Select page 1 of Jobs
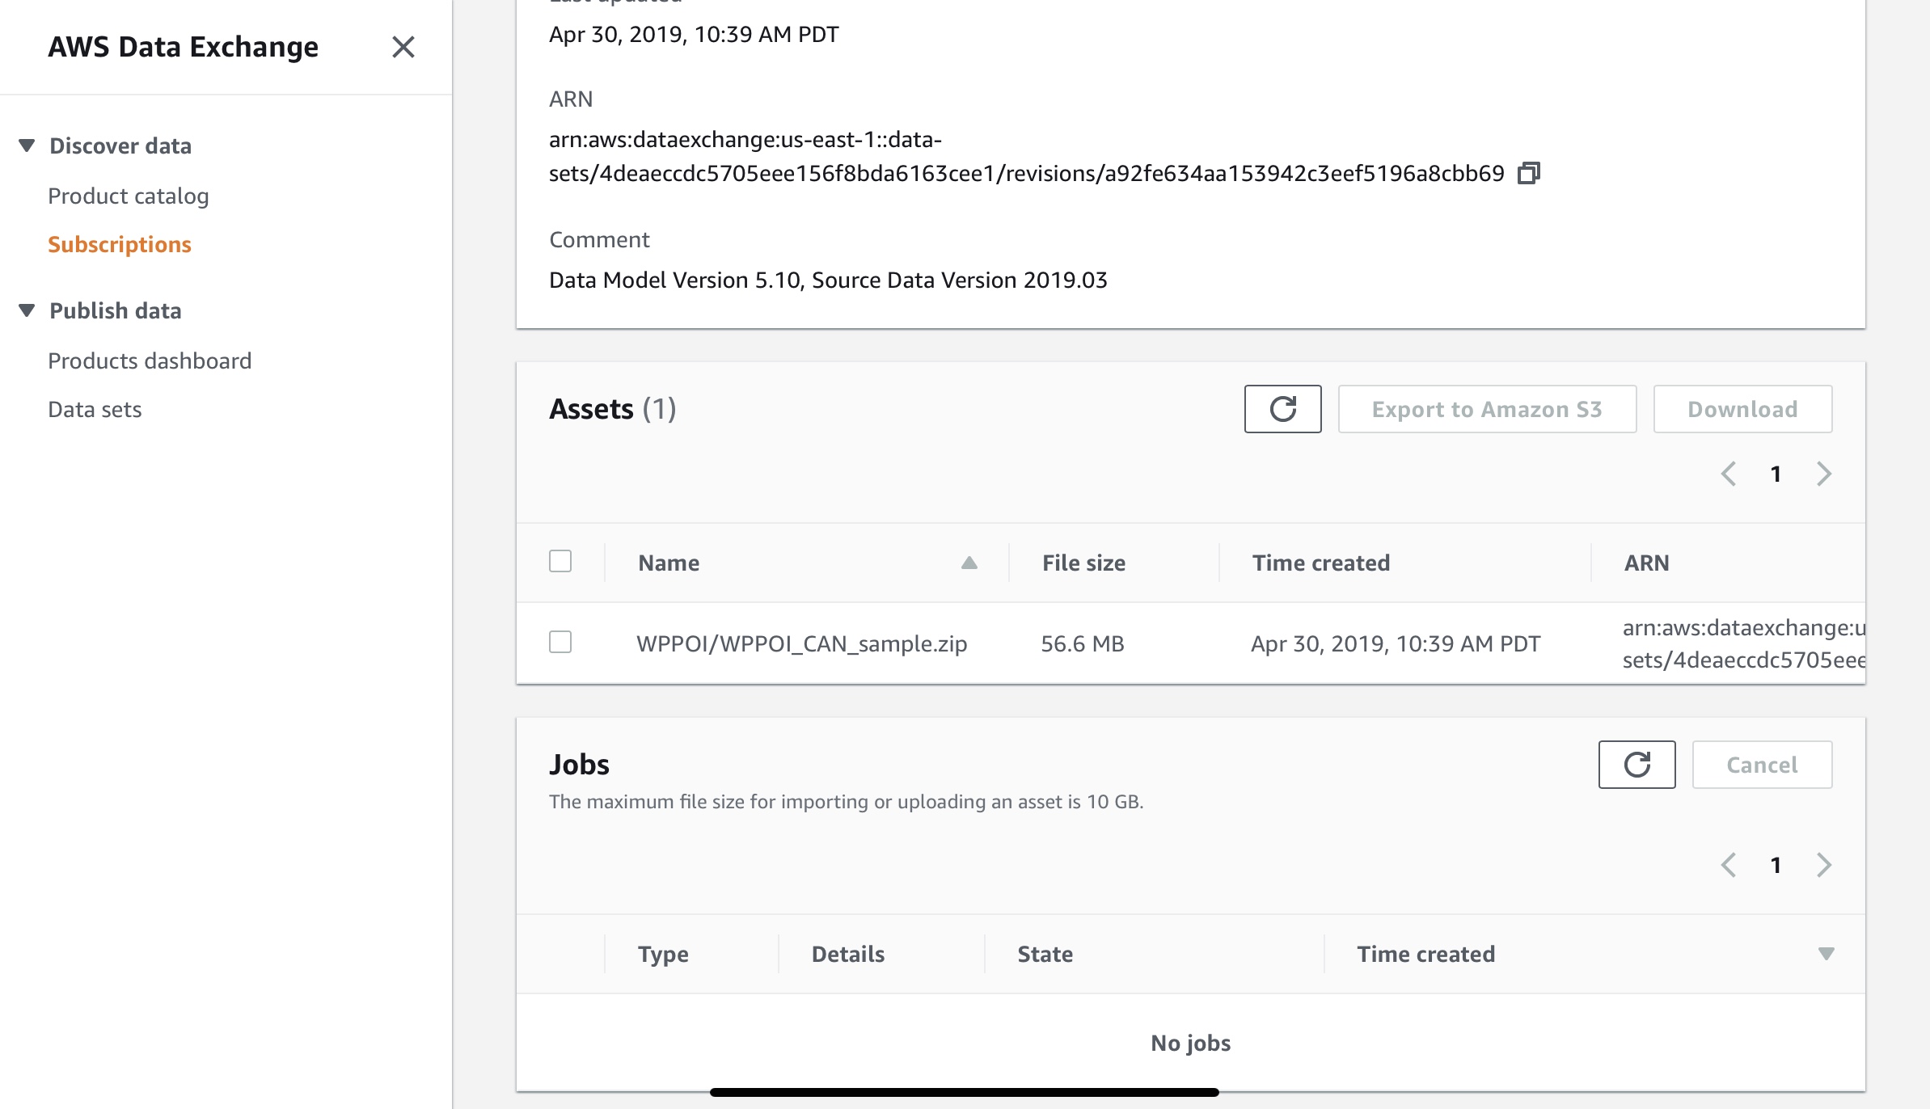Viewport: 1930px width, 1109px height. pyautogui.click(x=1776, y=865)
